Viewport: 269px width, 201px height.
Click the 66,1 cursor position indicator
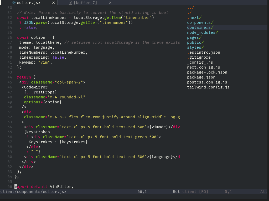(x=142, y=192)
